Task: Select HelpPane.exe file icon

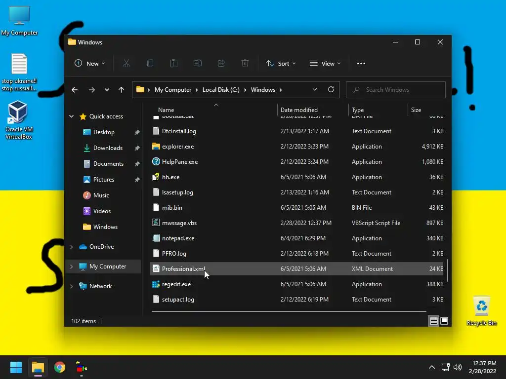Action: click(156, 162)
